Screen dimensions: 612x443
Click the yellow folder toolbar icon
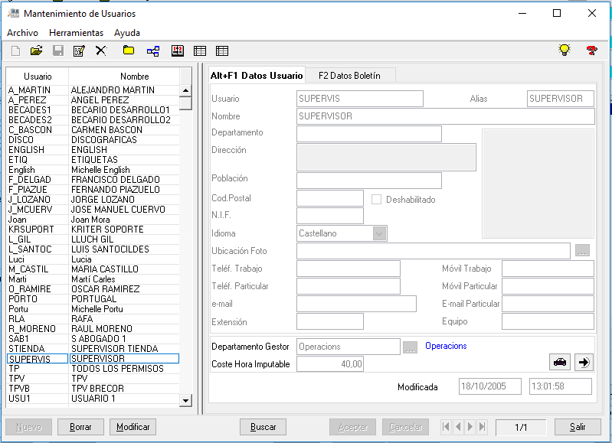point(129,50)
